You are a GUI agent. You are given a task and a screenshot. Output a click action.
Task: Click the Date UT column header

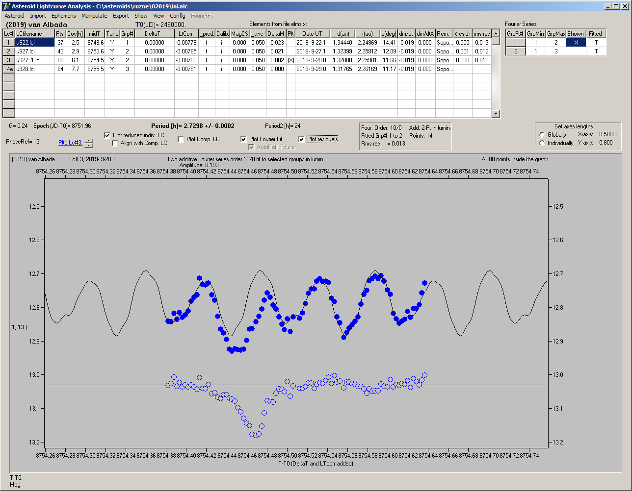(x=312, y=34)
